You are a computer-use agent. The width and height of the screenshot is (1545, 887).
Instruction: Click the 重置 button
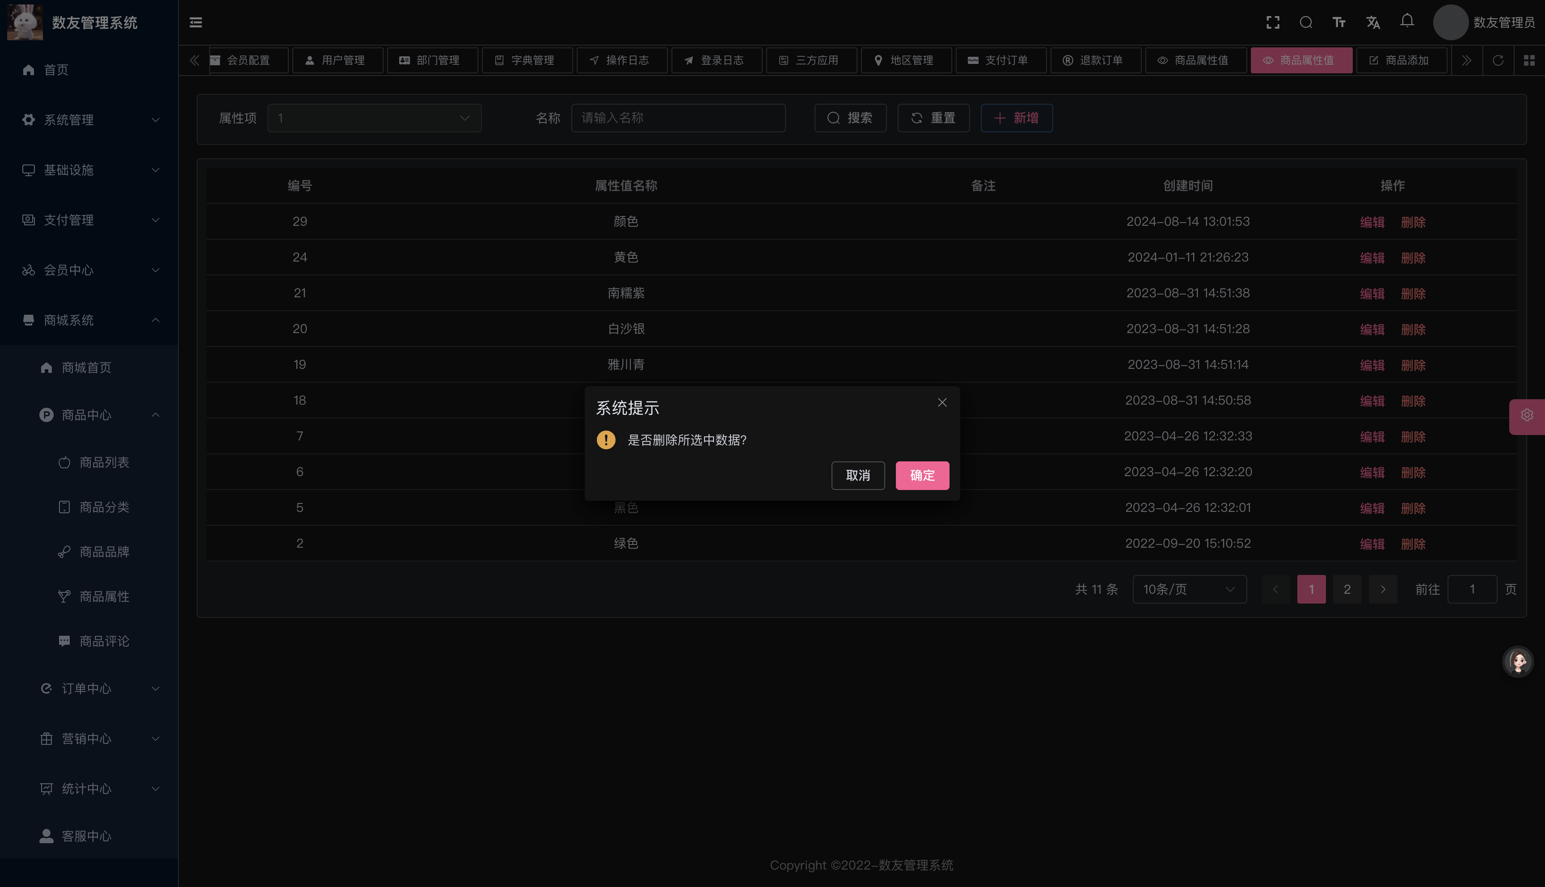(933, 118)
